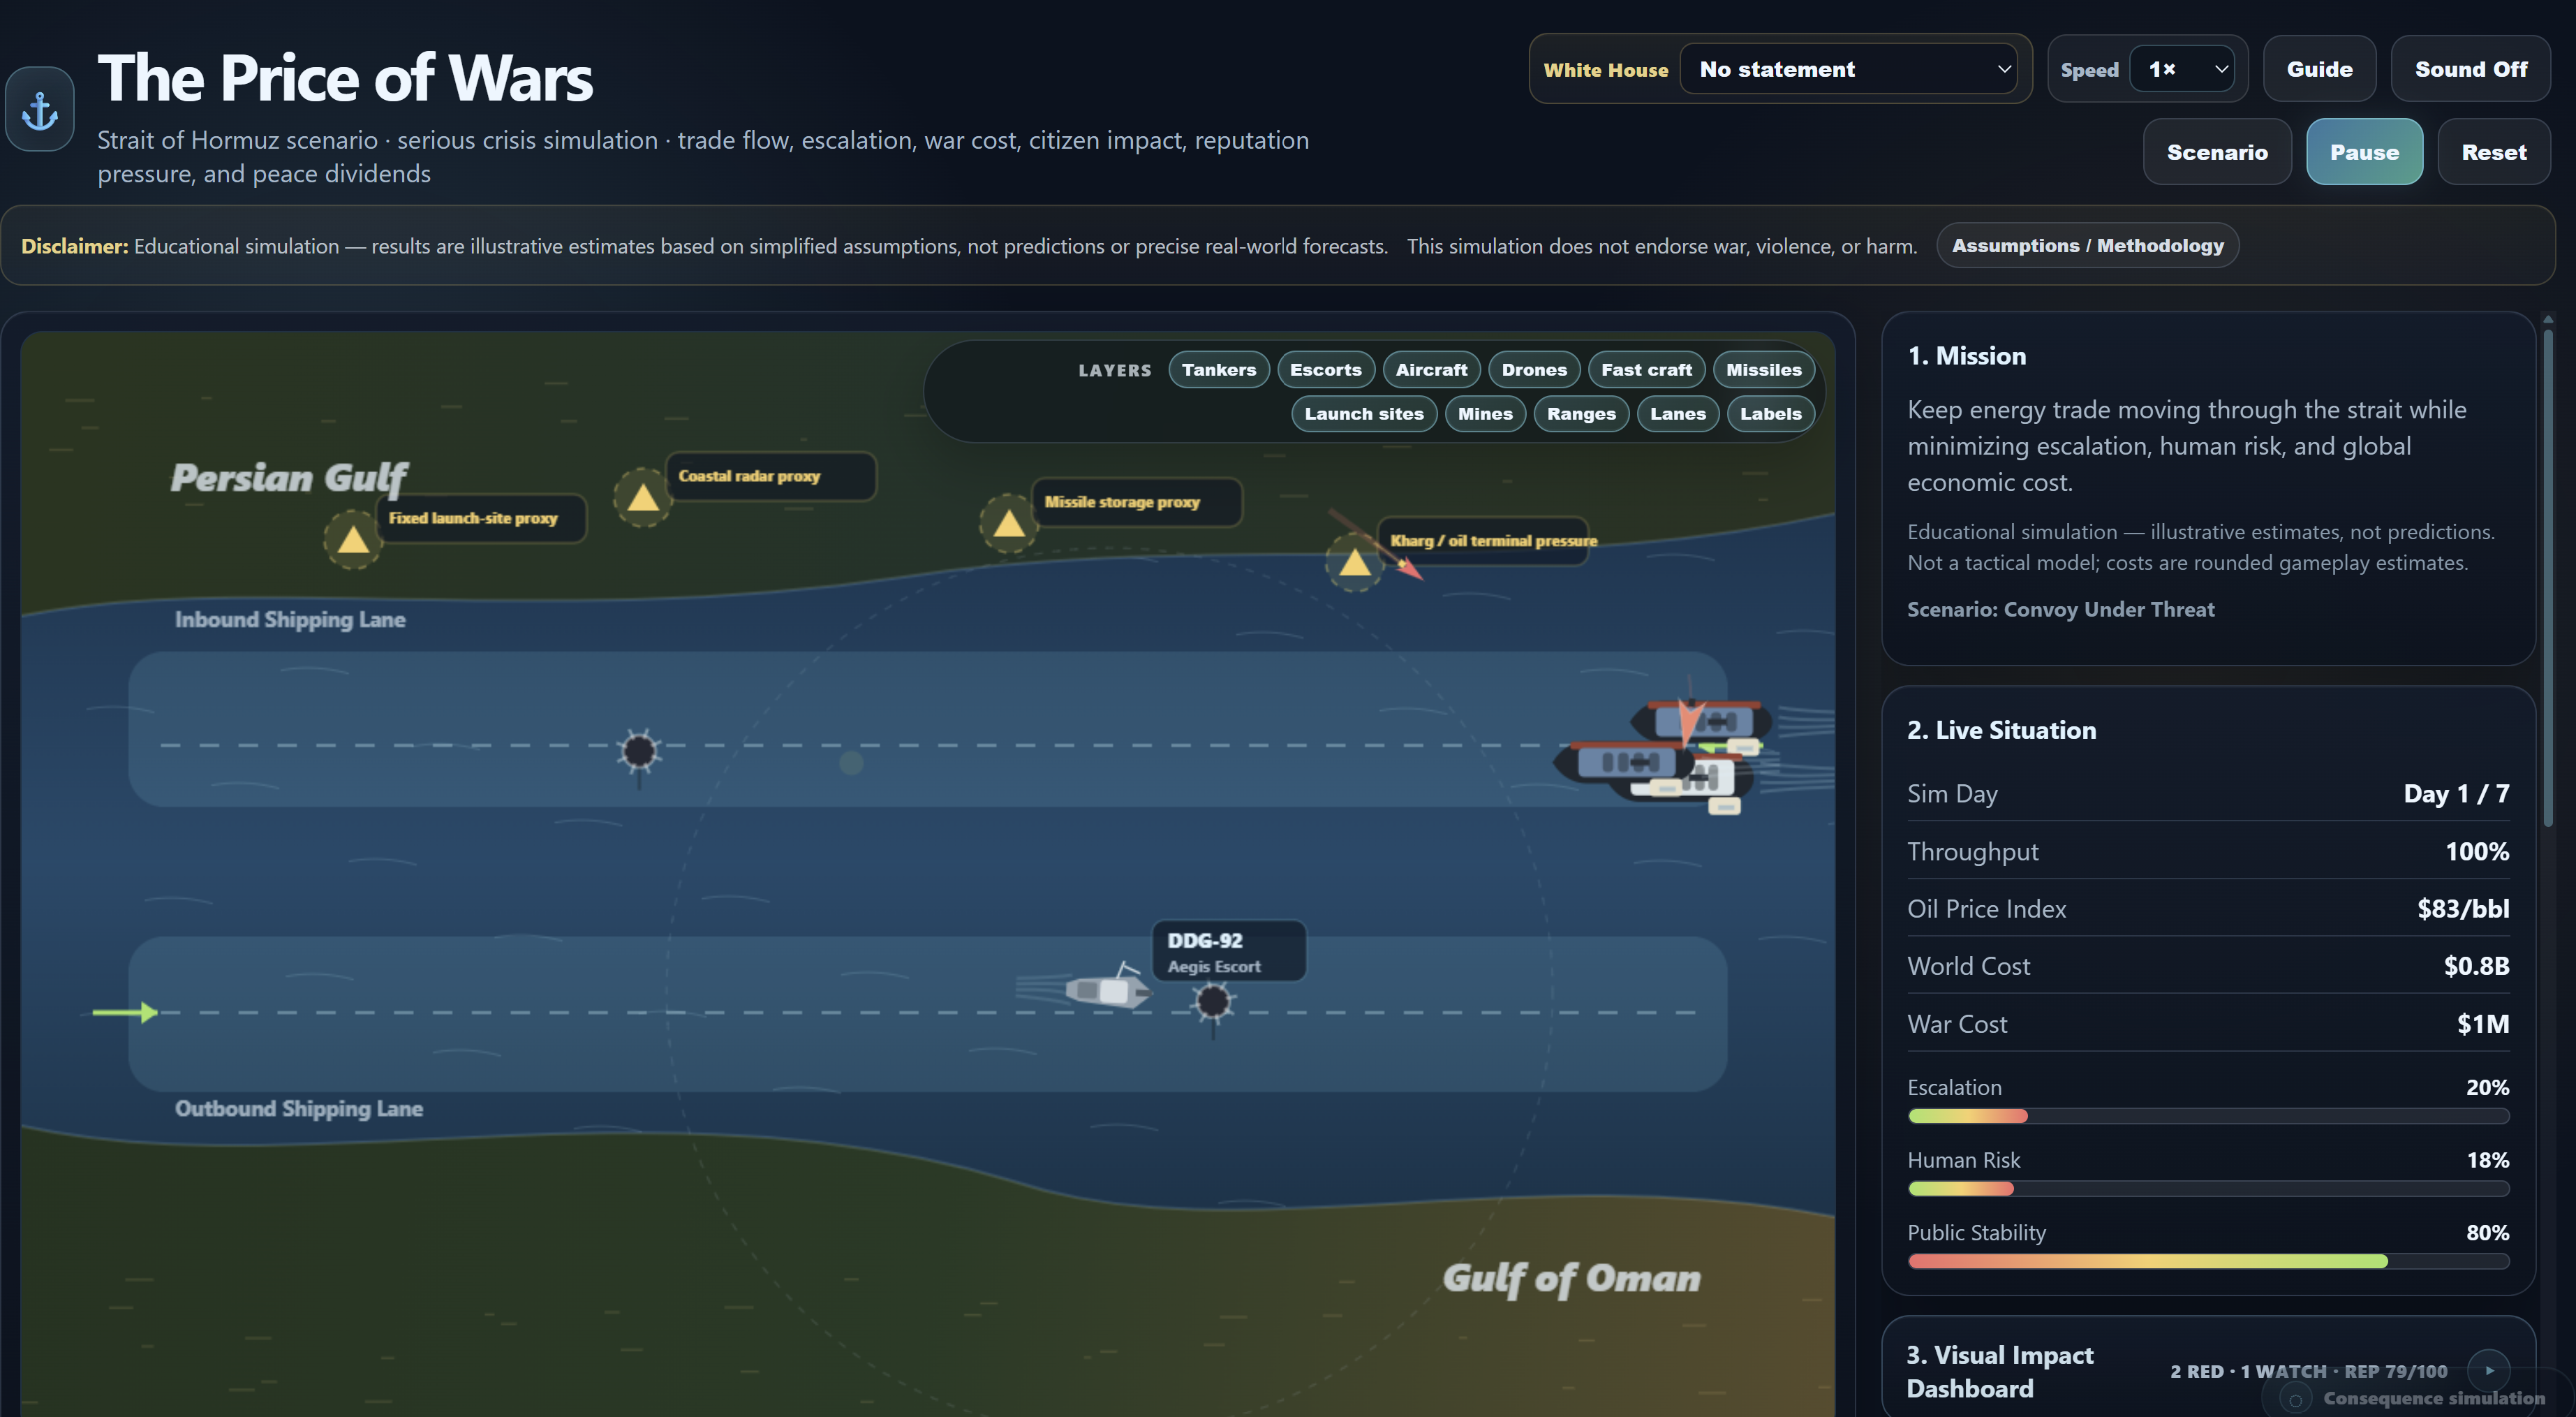Click the play icon on Visual Impact Dashboard
Image resolution: width=2576 pixels, height=1417 pixels.
2489,1370
